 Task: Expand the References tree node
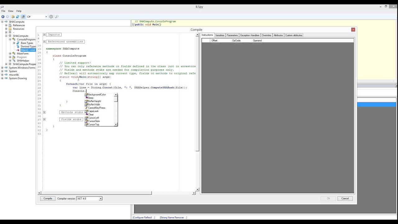click(x=6, y=25)
